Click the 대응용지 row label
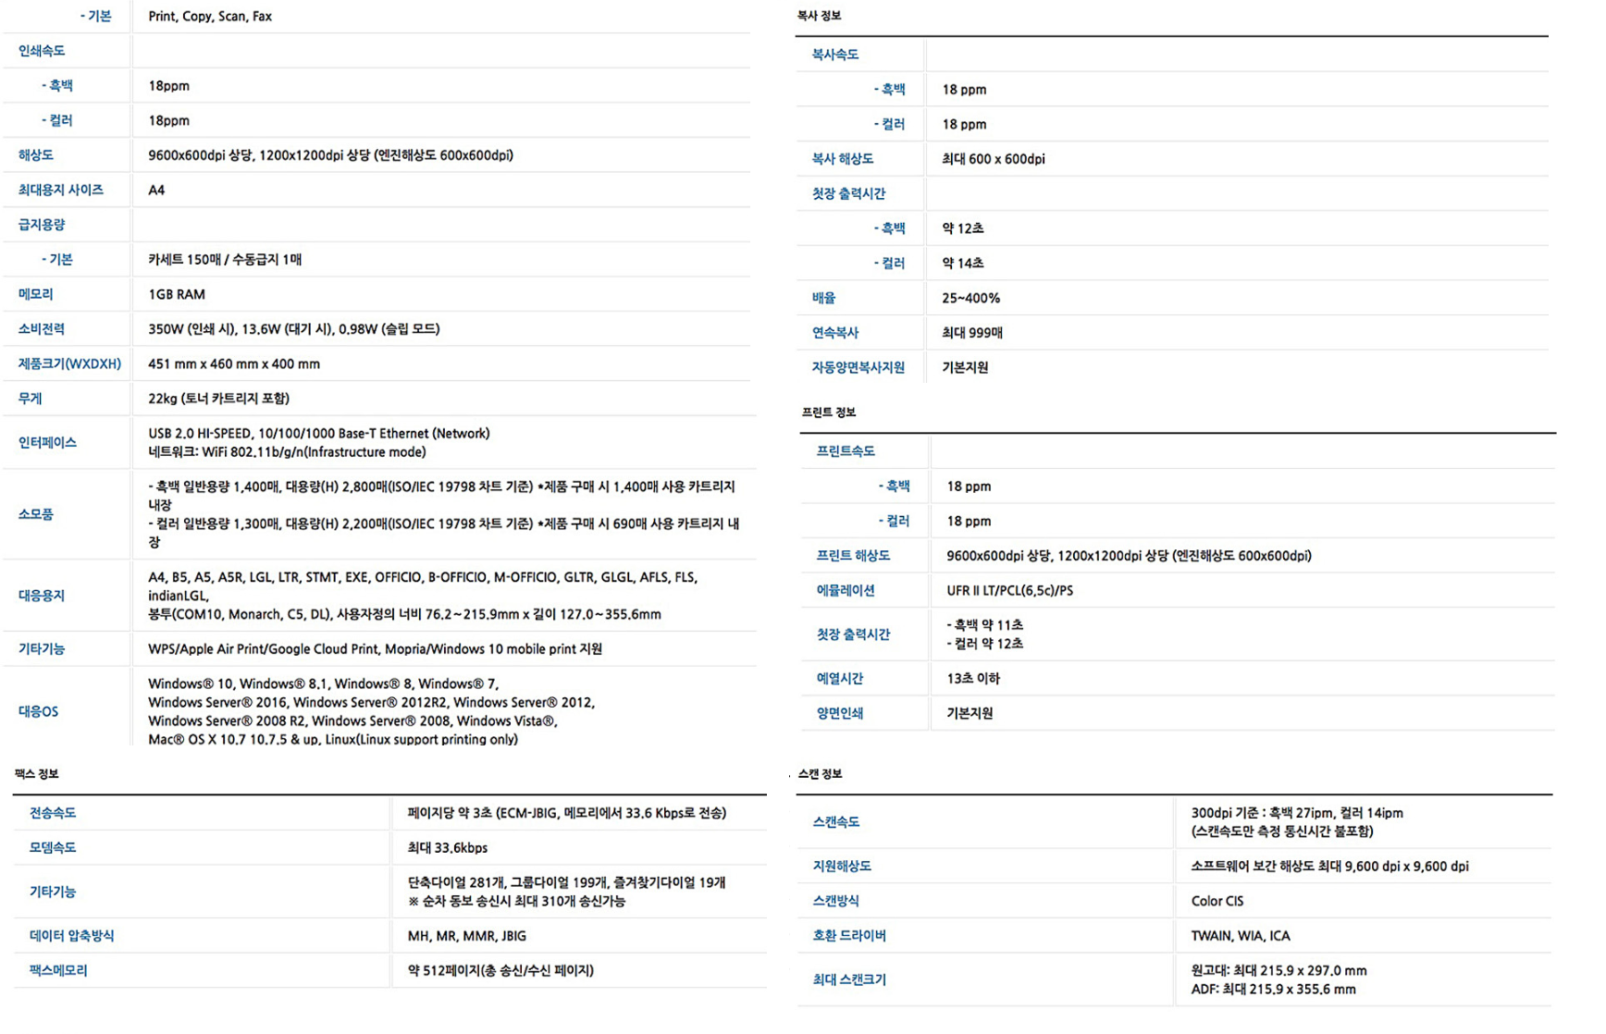This screenshot has height=1034, width=1606. [x=42, y=596]
